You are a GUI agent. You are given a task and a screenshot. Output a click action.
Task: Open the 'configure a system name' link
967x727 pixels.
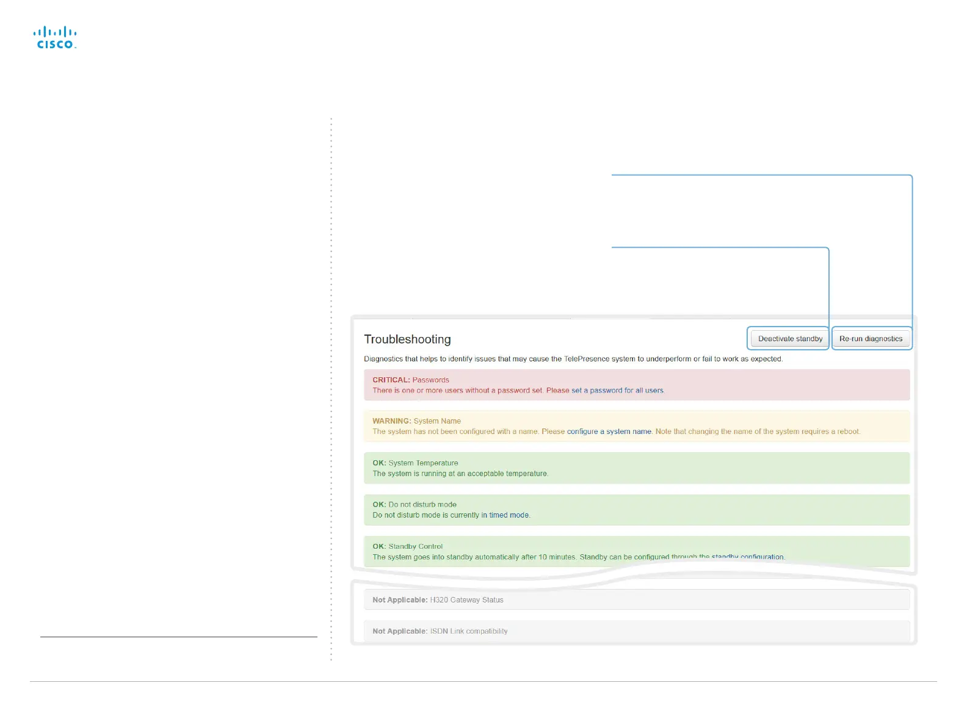[x=609, y=432]
